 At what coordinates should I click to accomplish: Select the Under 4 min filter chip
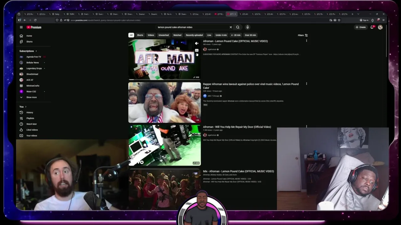tap(221, 35)
